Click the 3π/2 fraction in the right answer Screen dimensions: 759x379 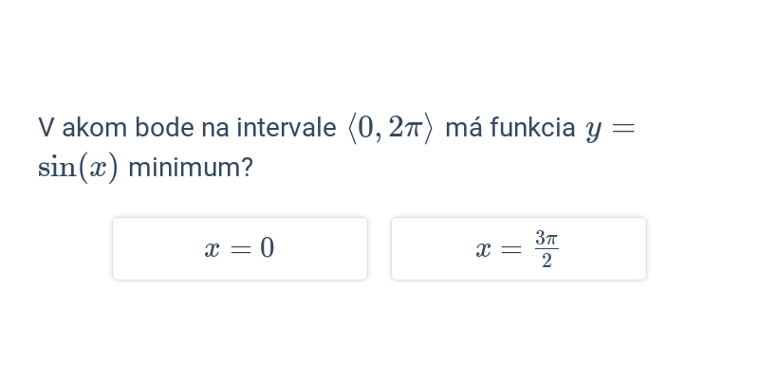click(546, 249)
